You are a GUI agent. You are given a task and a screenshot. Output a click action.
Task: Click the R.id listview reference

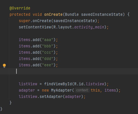tap(95, 84)
